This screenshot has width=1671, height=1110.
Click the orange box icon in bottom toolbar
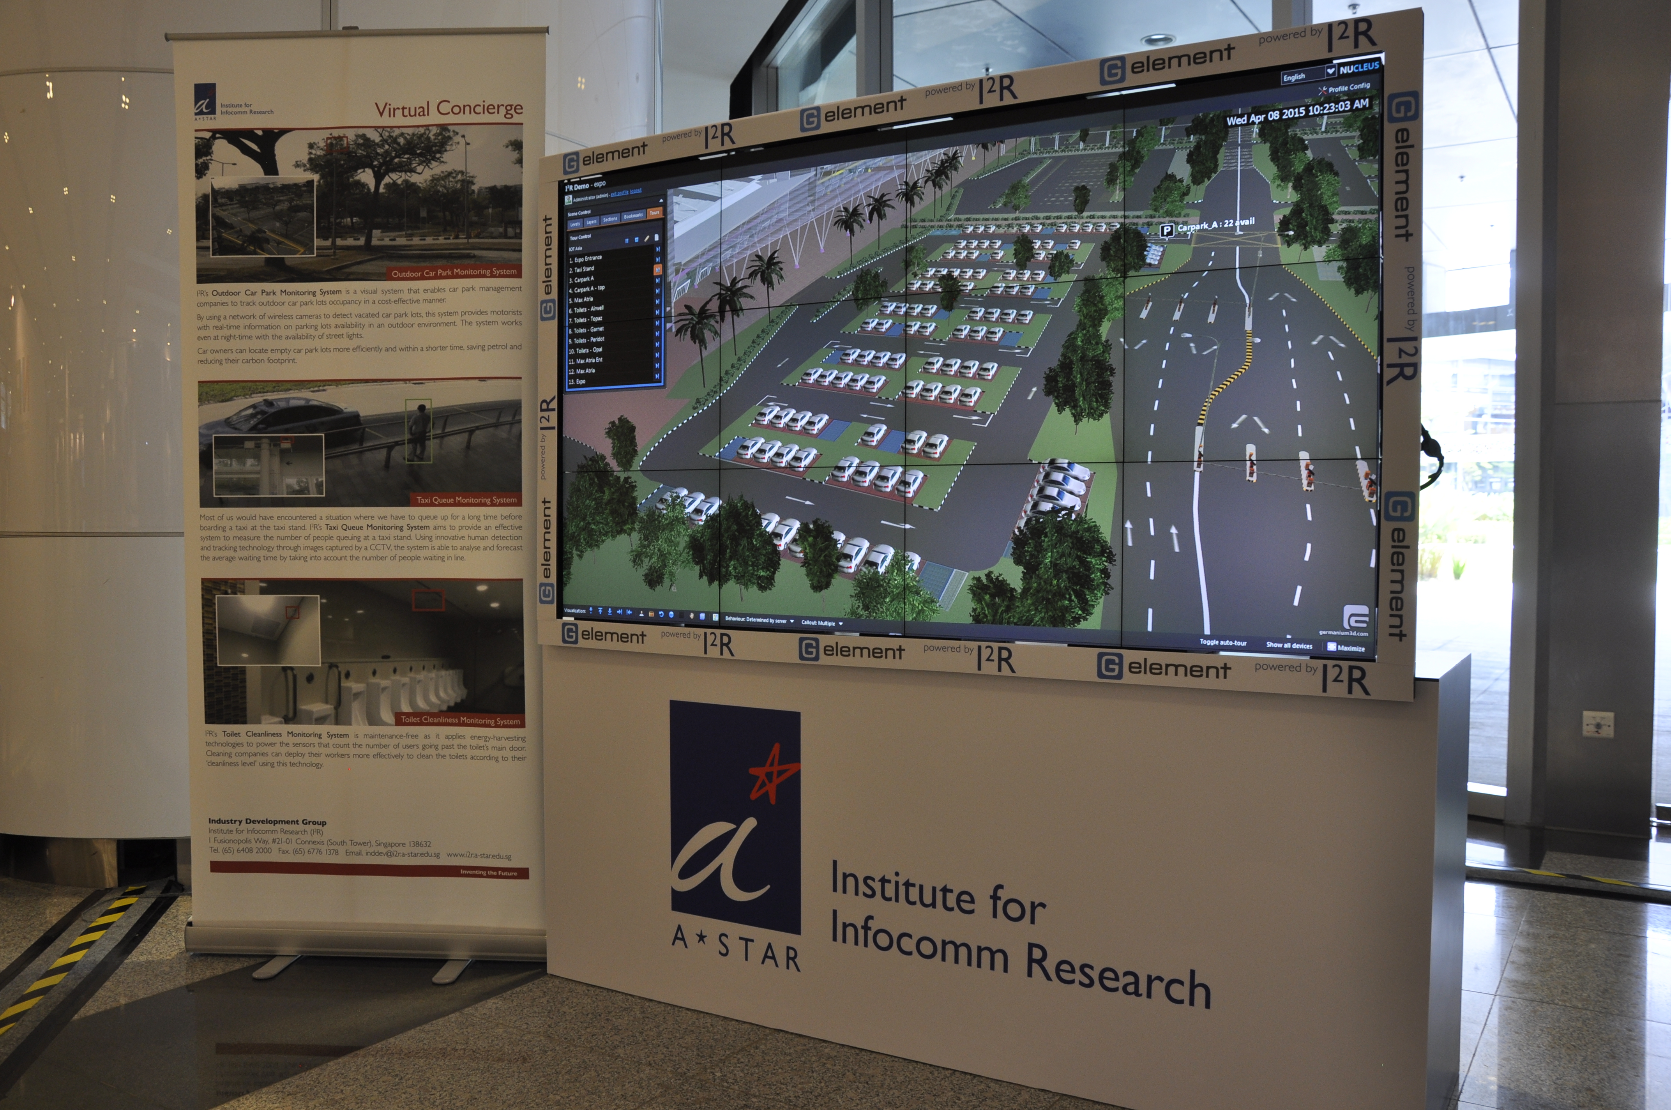click(x=652, y=615)
